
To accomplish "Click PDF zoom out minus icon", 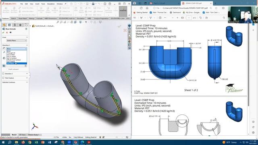I will (x=173, y=18).
